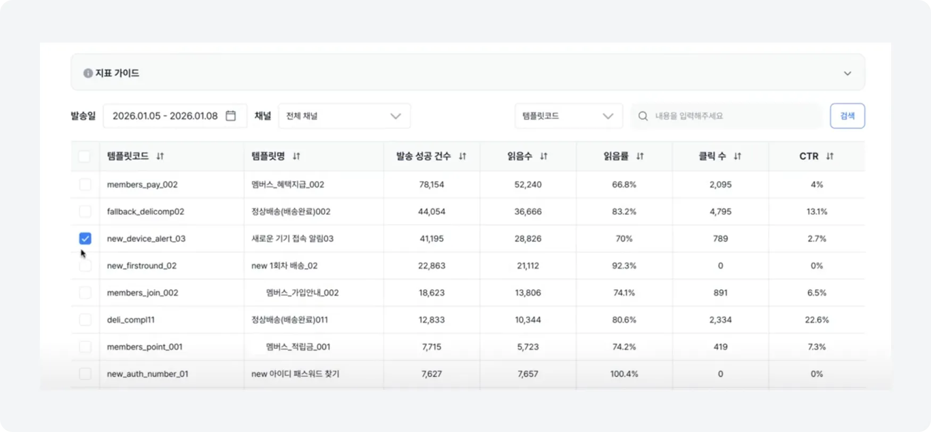The height and width of the screenshot is (432, 931).
Task: Check the deli_compl11 row checkbox
Action: [85, 320]
